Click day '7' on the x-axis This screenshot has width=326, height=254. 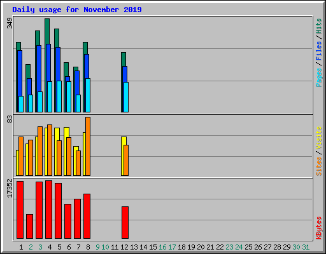[78, 247]
